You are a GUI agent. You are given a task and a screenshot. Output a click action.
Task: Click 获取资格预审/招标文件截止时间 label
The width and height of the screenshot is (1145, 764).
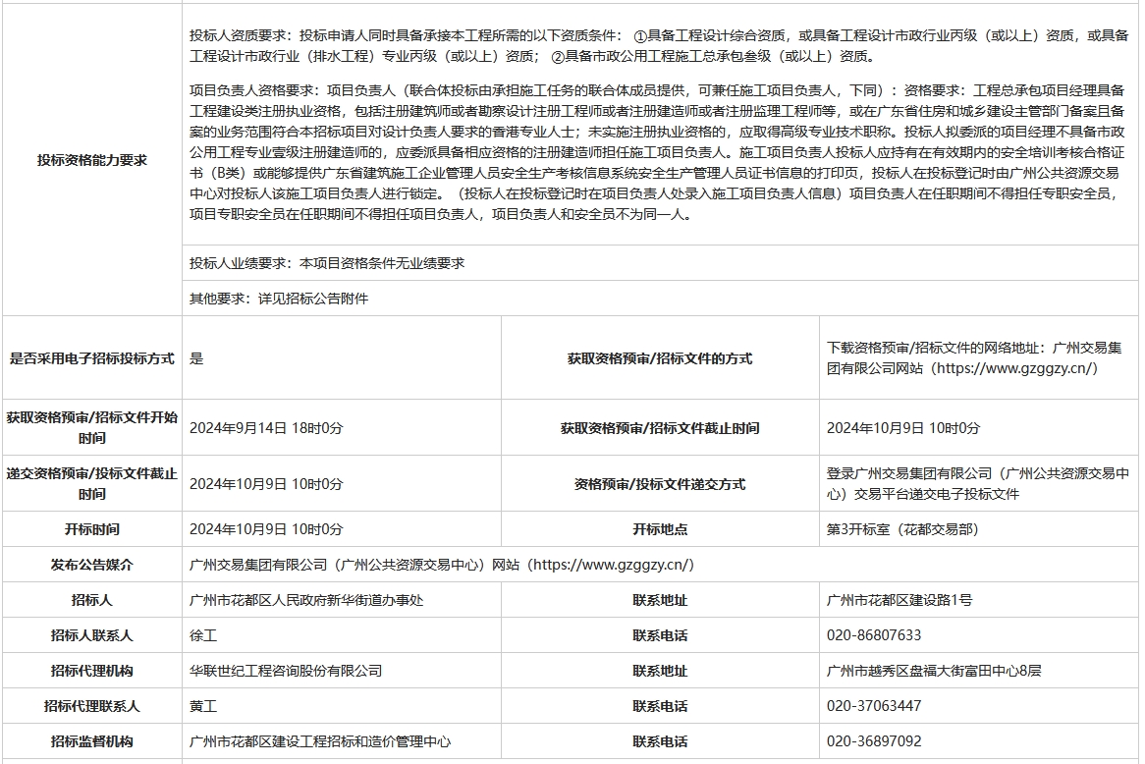click(x=660, y=428)
